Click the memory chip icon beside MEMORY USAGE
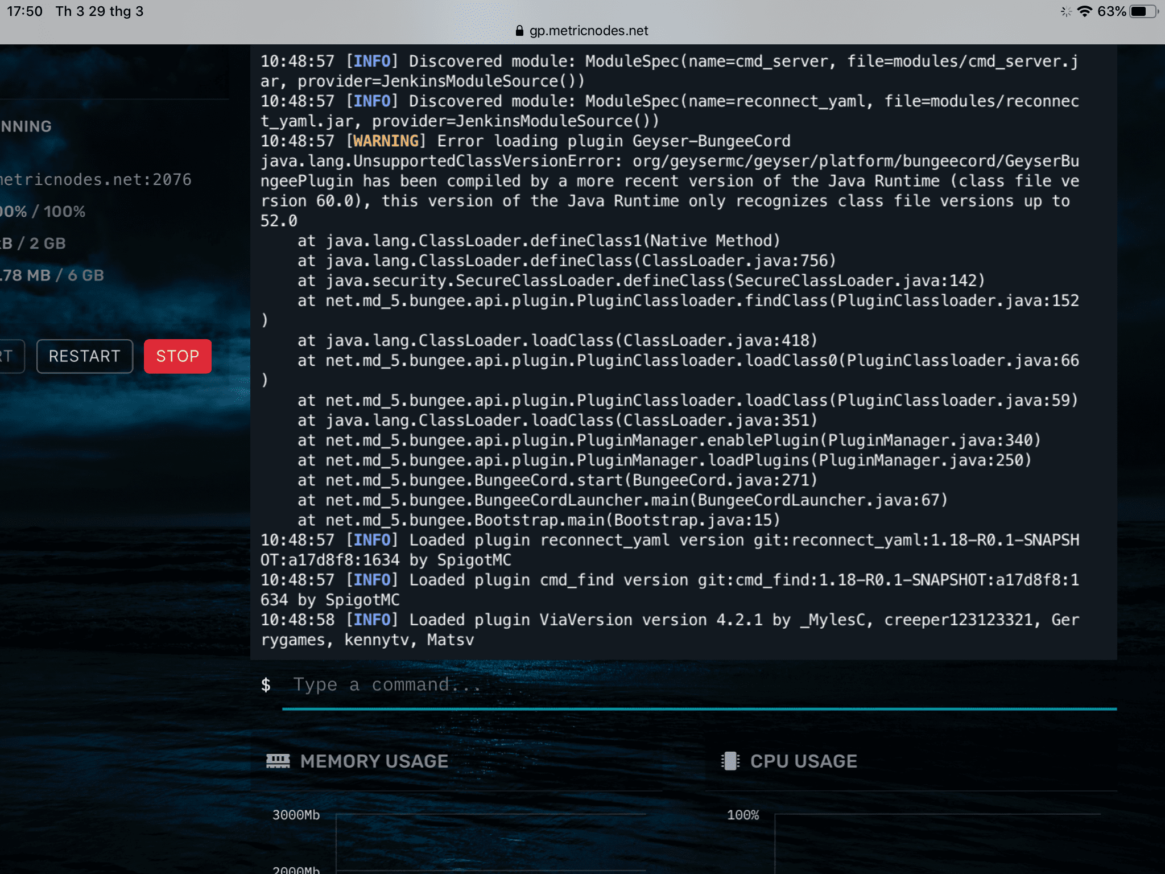Screen dimensions: 1165x874 click(x=278, y=761)
